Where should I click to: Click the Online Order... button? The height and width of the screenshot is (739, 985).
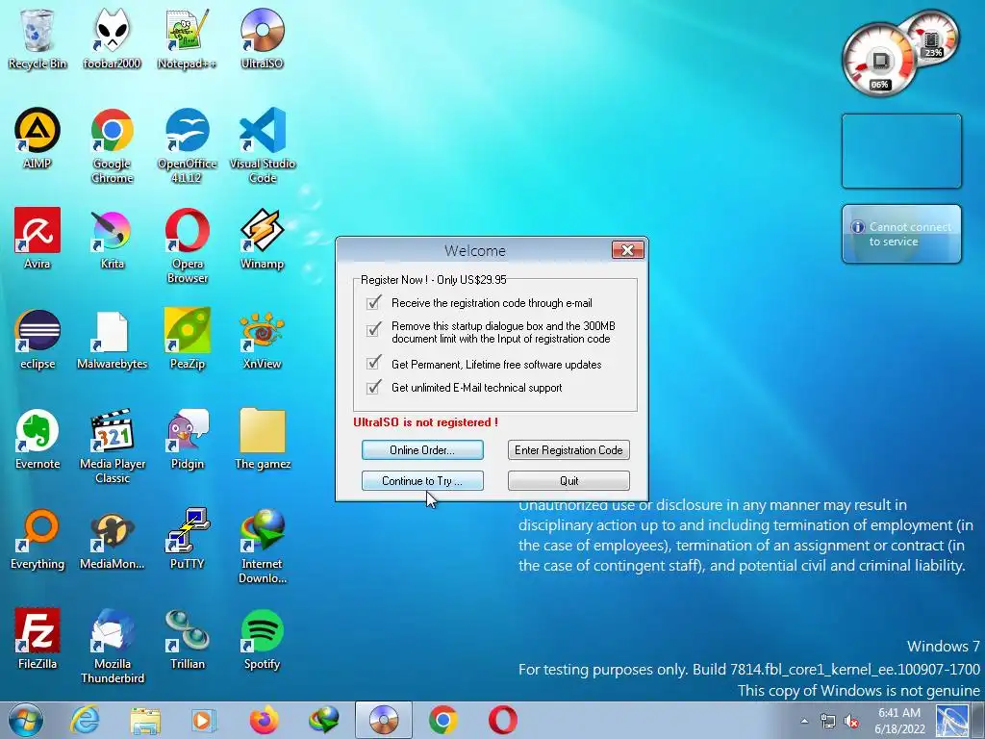(x=422, y=450)
